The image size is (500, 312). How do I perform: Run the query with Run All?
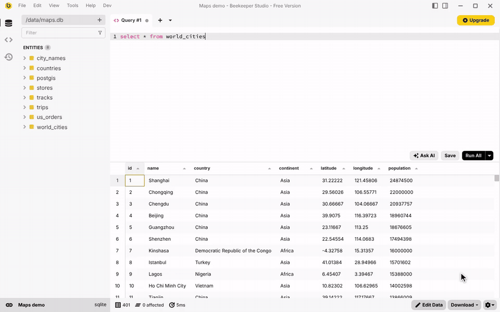tap(473, 155)
